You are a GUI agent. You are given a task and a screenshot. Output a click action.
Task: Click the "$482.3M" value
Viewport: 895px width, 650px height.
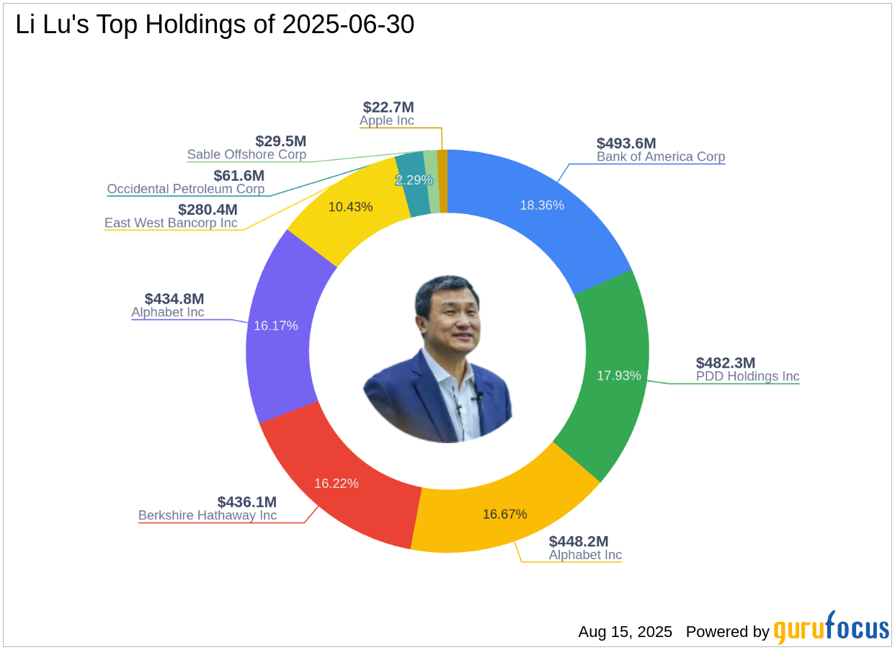726,362
